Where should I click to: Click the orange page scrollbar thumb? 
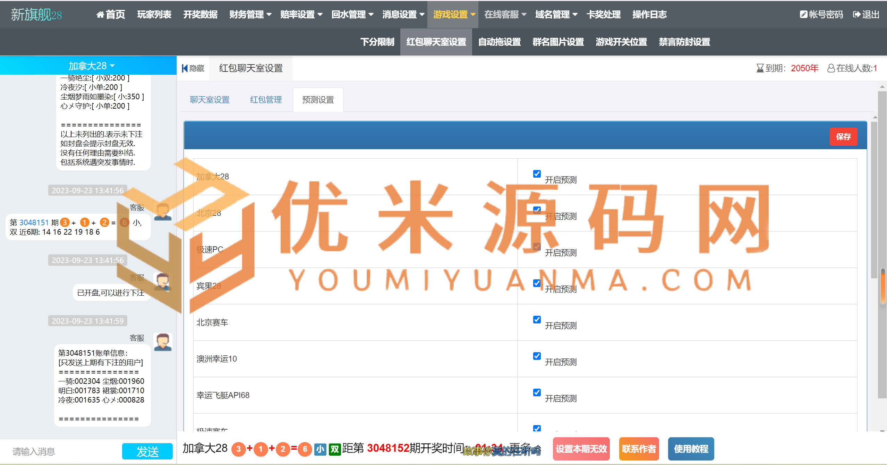883,286
